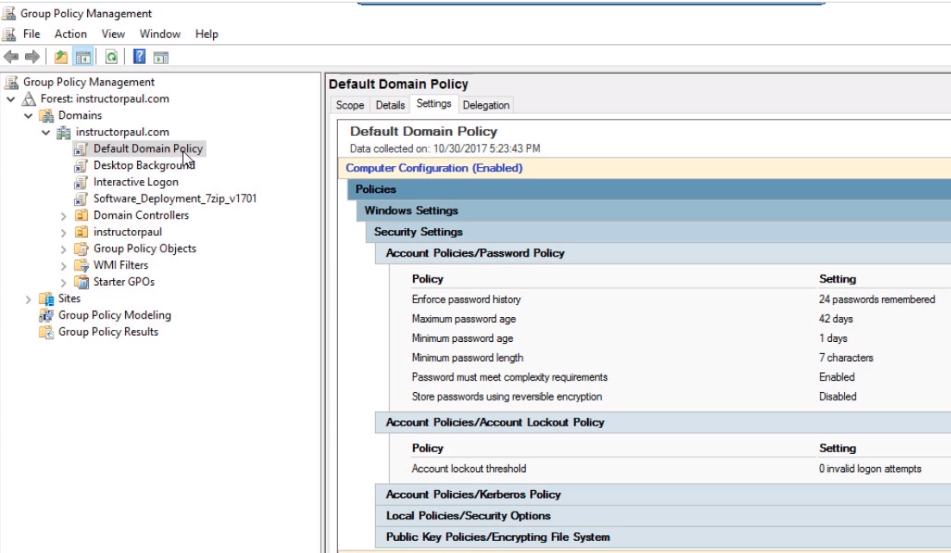Click the Up one level folder icon

(x=60, y=57)
